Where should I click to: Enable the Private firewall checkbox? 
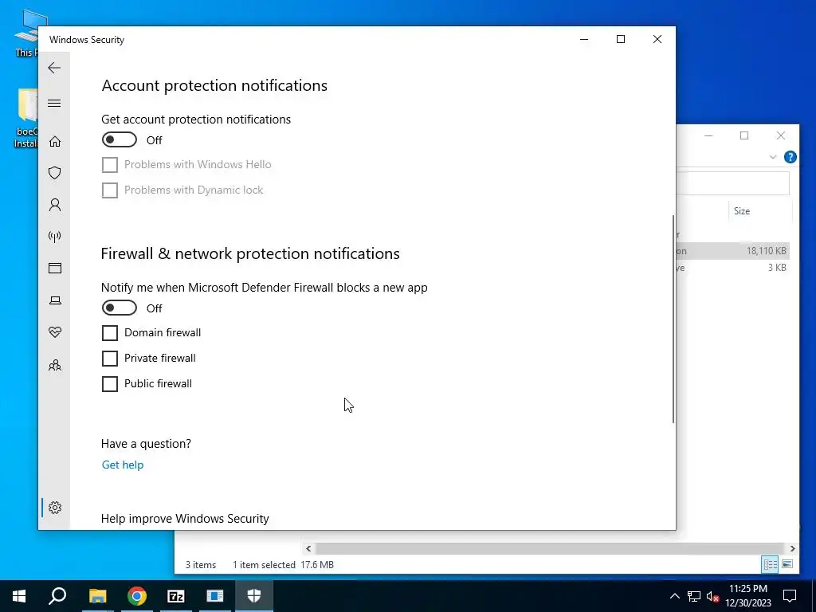click(110, 358)
